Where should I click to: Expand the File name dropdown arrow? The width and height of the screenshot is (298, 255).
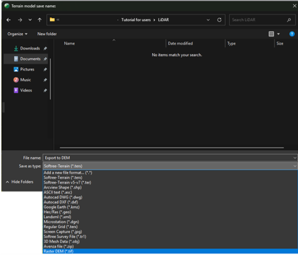coord(295,158)
